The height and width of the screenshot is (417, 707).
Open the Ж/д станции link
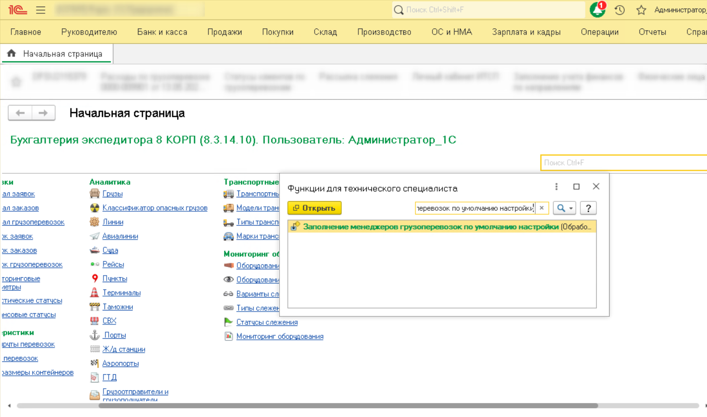[124, 349]
